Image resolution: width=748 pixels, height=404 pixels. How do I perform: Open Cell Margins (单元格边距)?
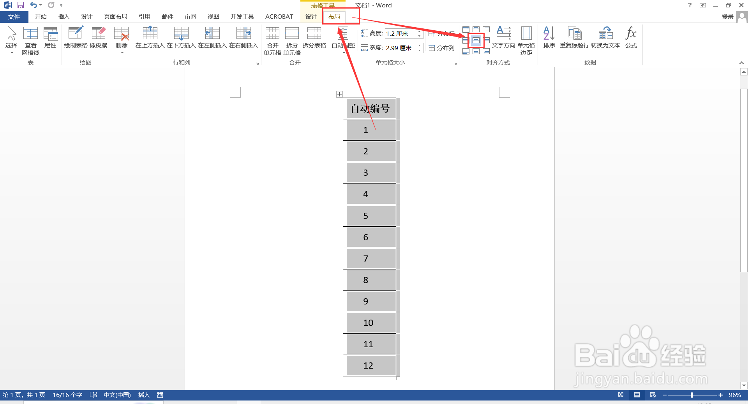(x=526, y=41)
